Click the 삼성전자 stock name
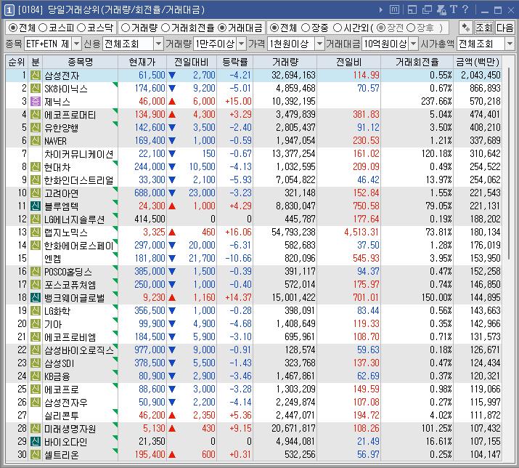519x468 pixels. pos(62,76)
